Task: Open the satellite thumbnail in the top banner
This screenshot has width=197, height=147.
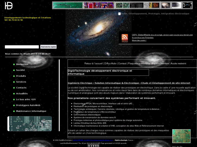Action: point(187,5)
